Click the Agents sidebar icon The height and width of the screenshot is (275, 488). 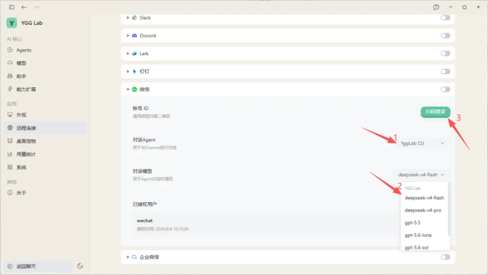point(10,50)
